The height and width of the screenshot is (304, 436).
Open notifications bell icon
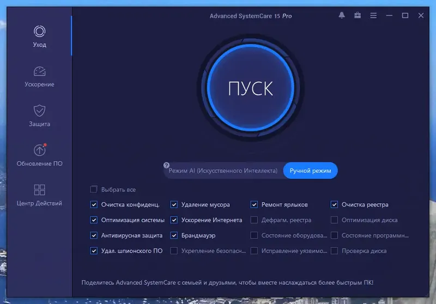point(342,16)
